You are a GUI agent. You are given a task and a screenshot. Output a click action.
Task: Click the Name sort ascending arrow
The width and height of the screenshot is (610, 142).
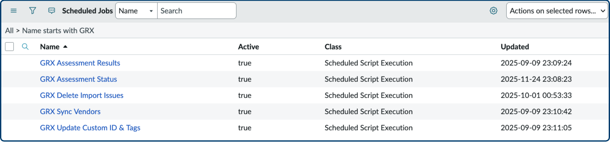[65, 47]
